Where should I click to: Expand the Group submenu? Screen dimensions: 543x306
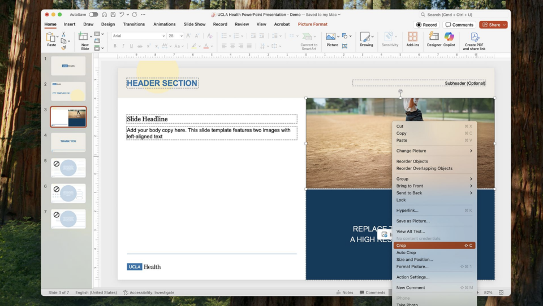pyautogui.click(x=434, y=179)
